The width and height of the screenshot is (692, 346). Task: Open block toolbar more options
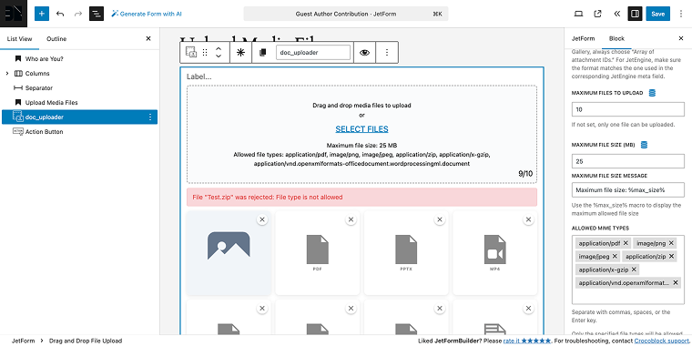(387, 53)
